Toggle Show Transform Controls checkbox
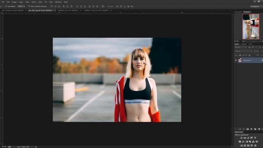Screen dimensions: 263x148 click(29, 7)
